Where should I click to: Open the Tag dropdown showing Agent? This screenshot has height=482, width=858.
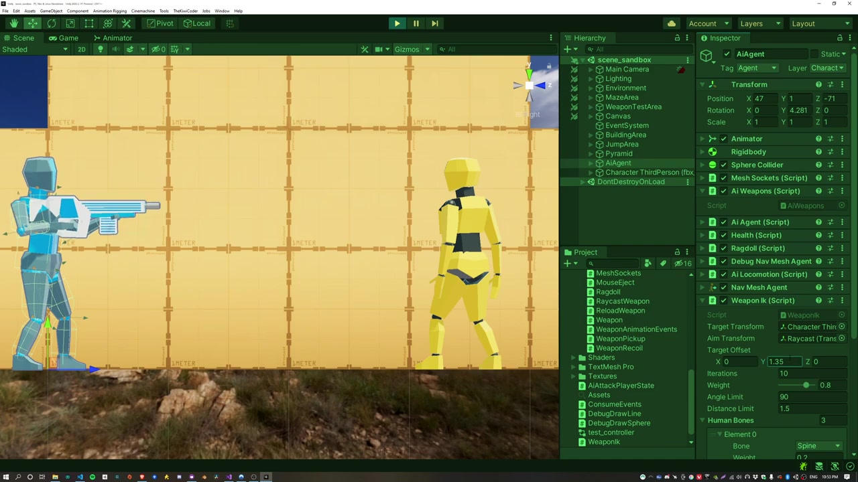[x=757, y=68]
